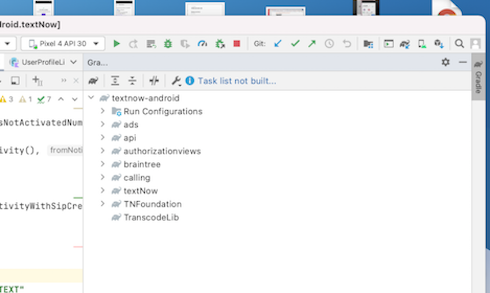This screenshot has height=293, width=490.
Task: Expand the braintree module node
Action: click(x=103, y=164)
